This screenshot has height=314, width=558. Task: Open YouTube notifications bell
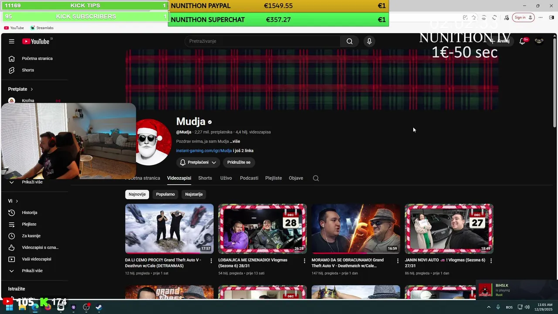click(522, 41)
